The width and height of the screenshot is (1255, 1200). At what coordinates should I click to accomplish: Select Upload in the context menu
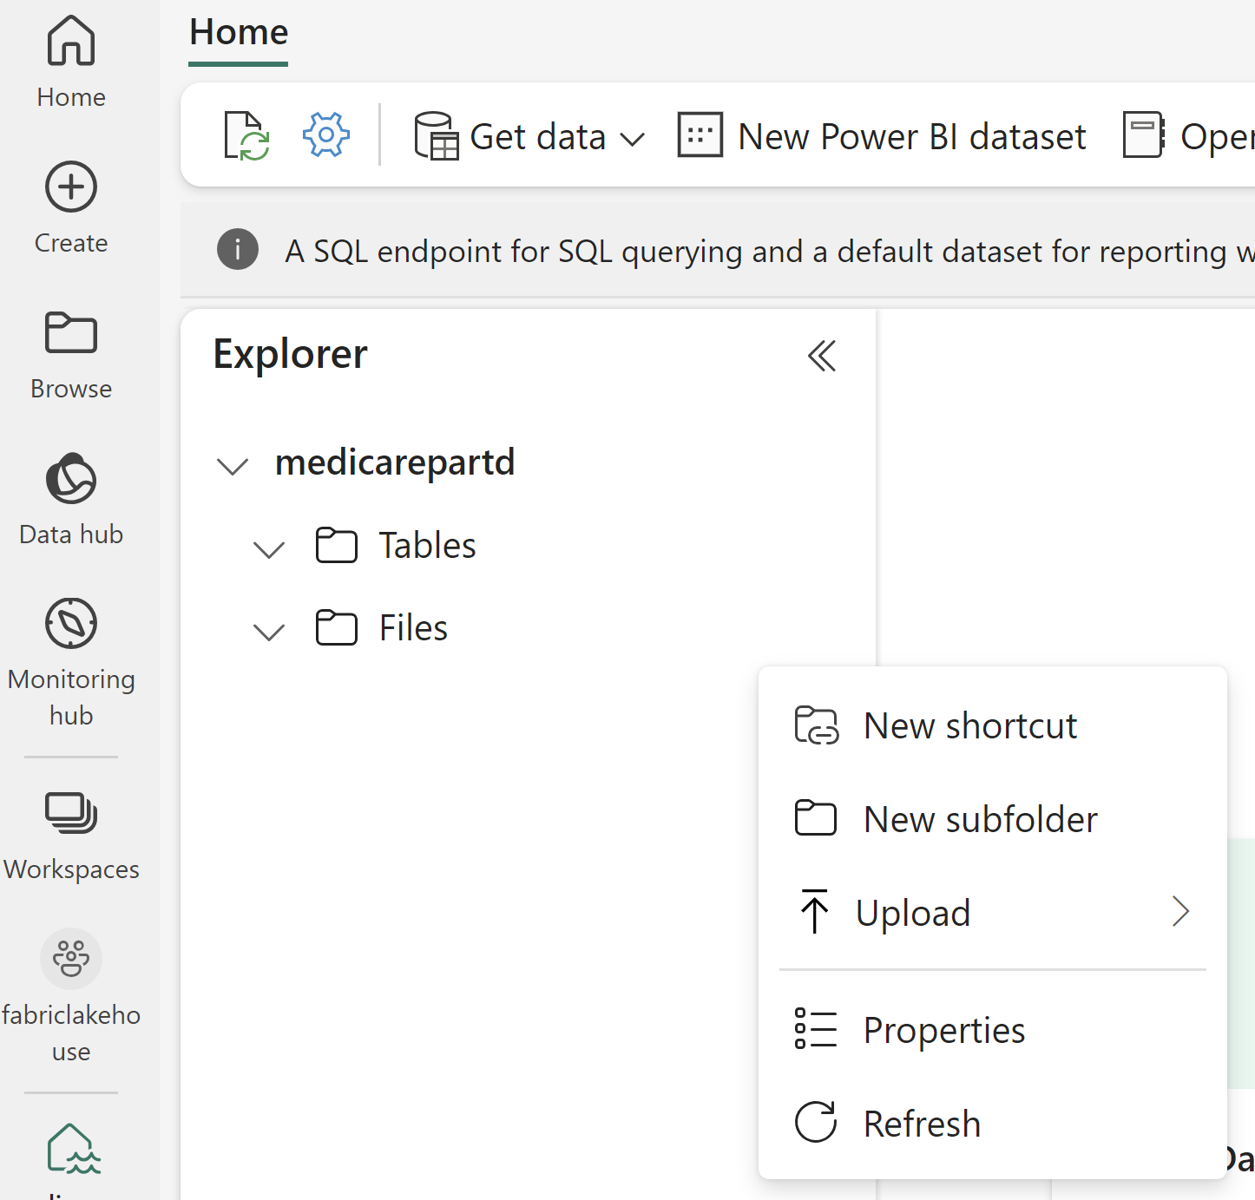click(x=993, y=913)
